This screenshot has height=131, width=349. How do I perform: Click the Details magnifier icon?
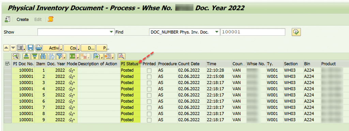[16, 56]
